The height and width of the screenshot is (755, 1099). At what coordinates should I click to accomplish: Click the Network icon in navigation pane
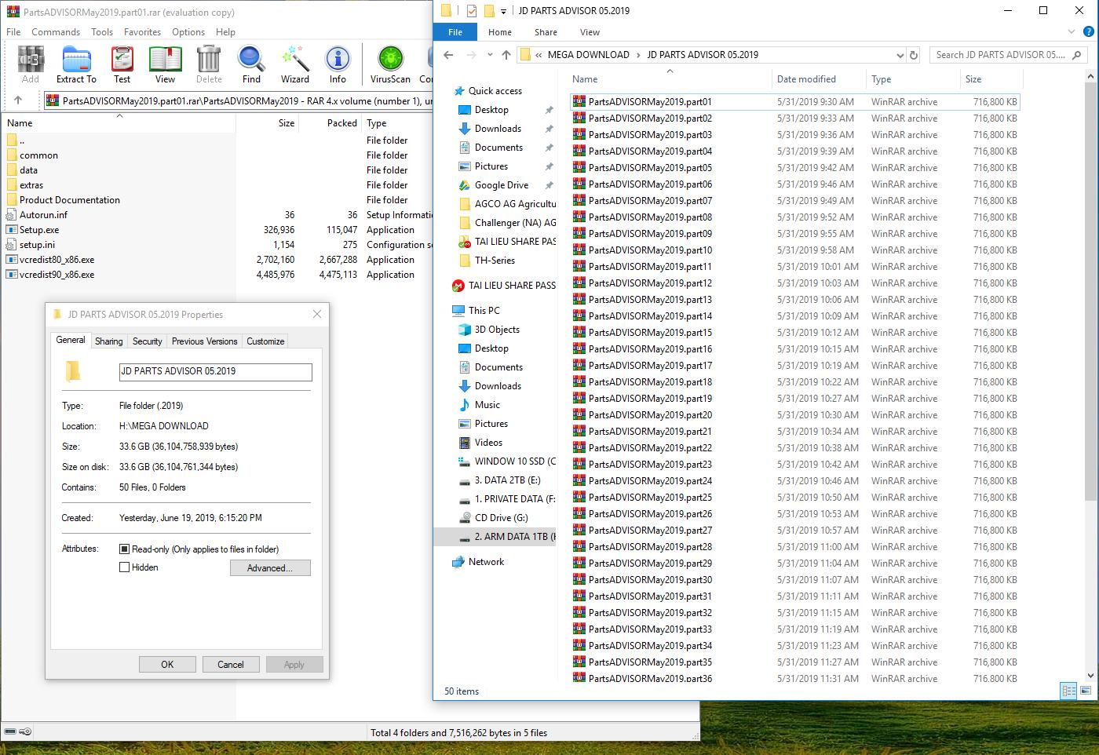click(x=458, y=562)
